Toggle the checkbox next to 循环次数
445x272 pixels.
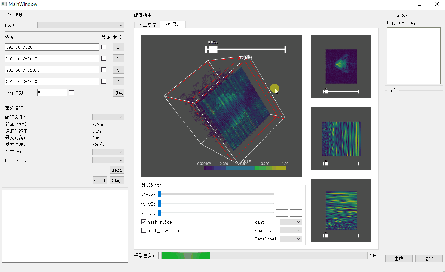point(72,92)
